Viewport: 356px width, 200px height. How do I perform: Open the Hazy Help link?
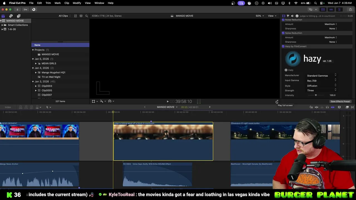coord(289,70)
